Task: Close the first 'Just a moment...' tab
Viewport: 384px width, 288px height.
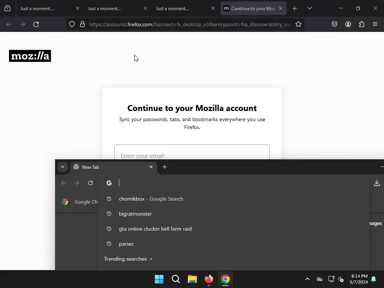Action: [x=78, y=9]
